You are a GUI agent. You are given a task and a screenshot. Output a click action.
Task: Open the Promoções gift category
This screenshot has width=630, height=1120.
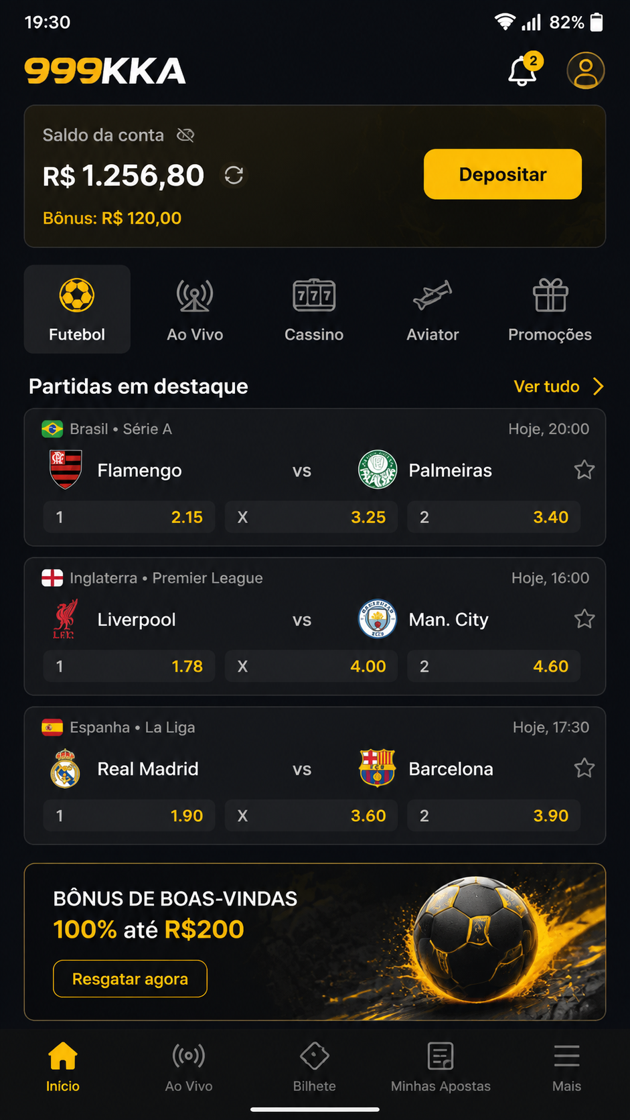(550, 309)
